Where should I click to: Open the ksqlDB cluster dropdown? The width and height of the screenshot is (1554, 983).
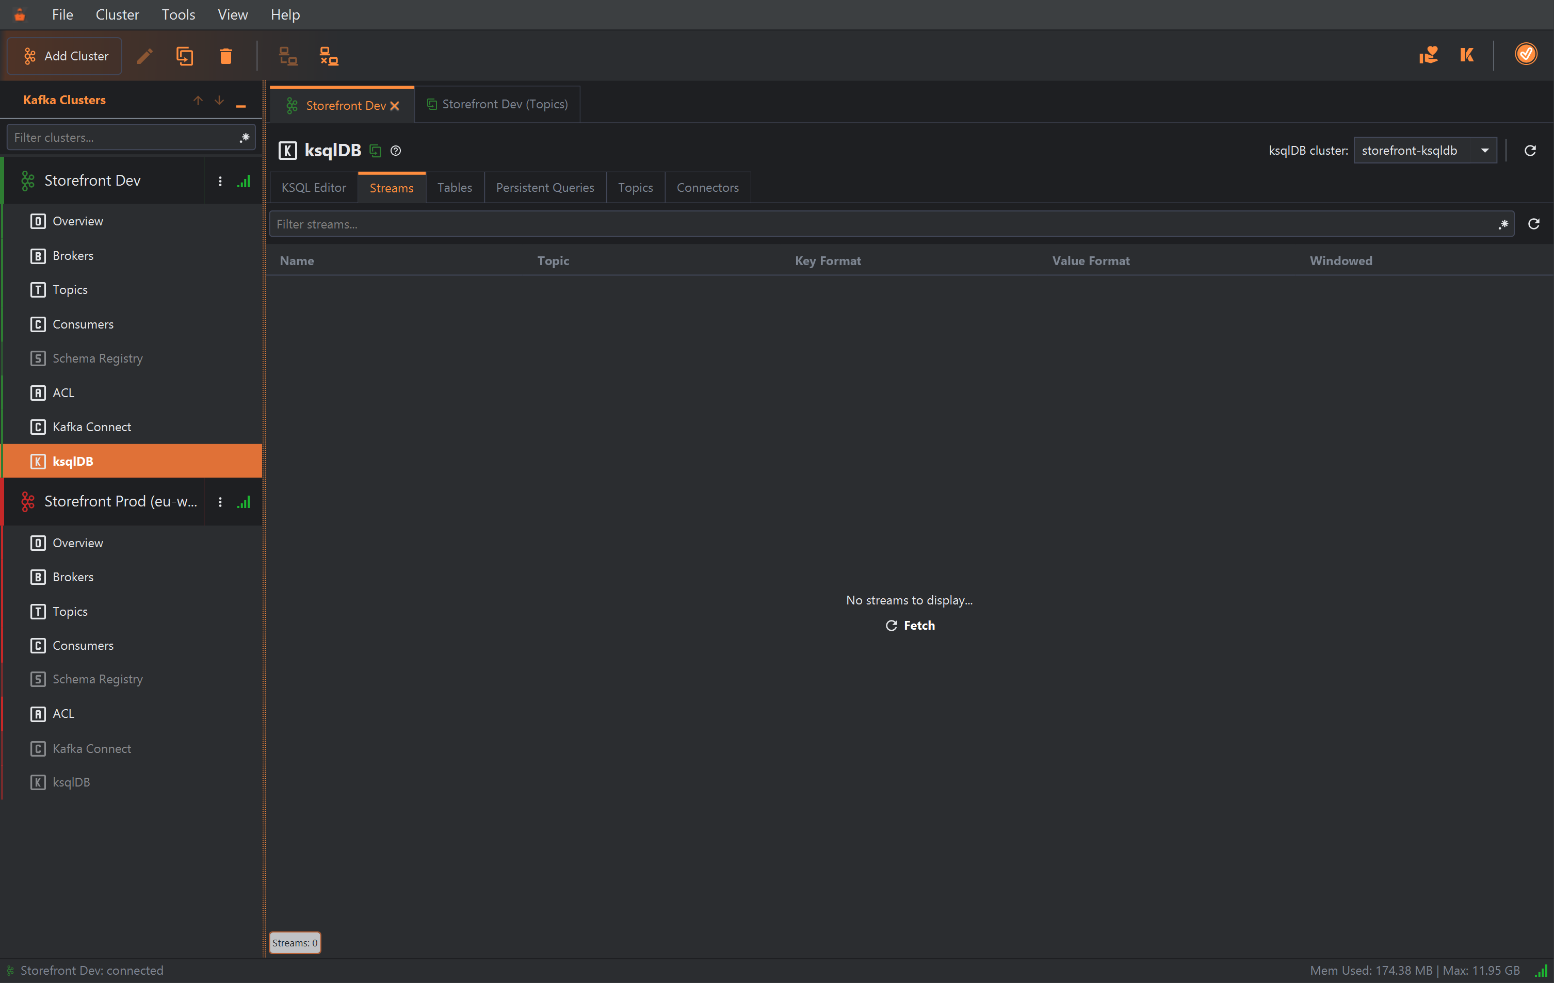1425,150
